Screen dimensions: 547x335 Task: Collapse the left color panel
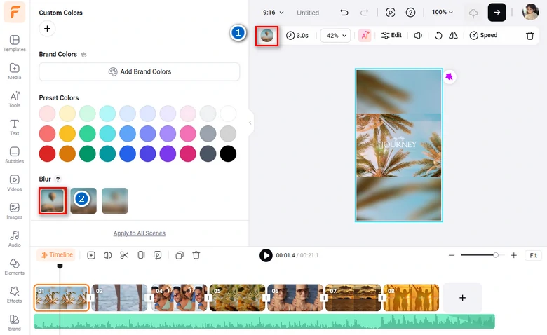pos(250,123)
